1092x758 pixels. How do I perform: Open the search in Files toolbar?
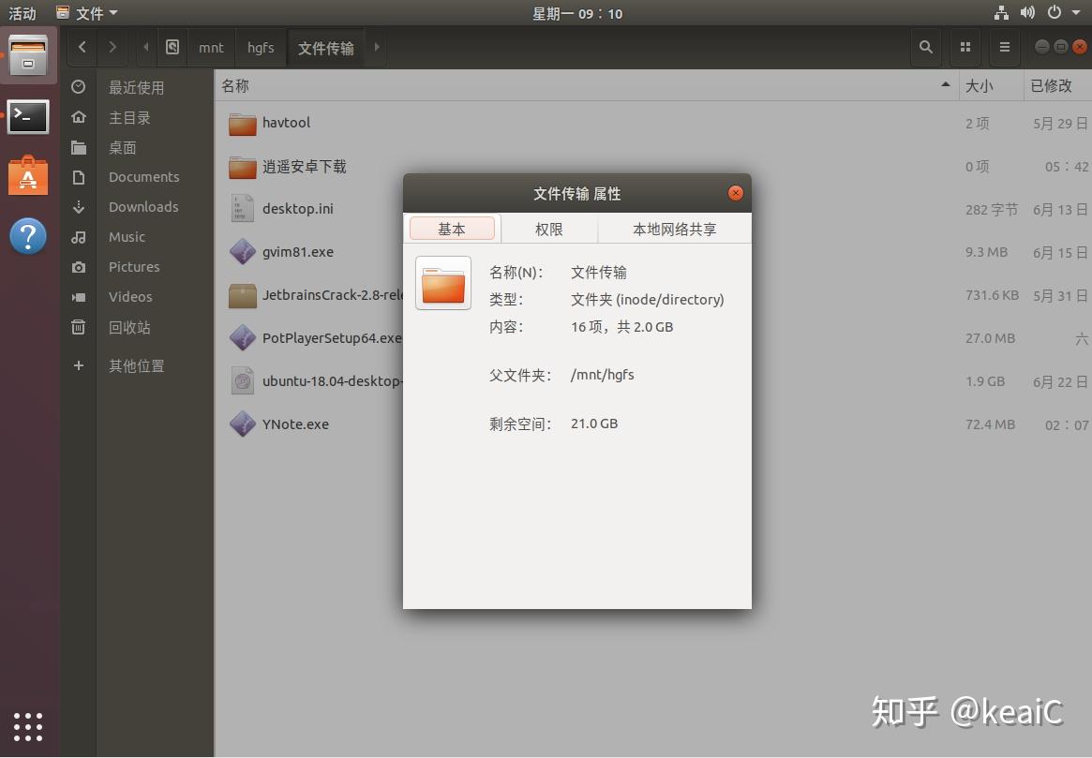pos(925,46)
